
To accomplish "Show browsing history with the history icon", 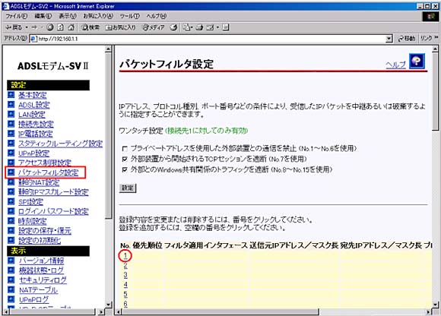I will 174,27.
